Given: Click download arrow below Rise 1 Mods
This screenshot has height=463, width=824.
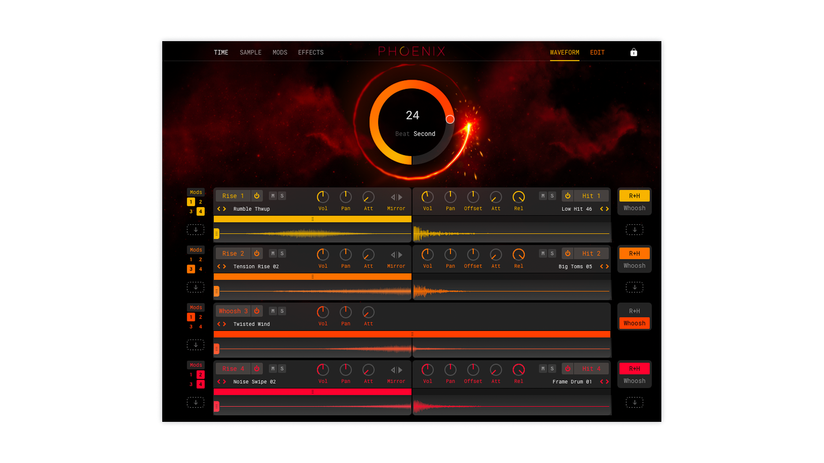Looking at the screenshot, I should (x=196, y=230).
